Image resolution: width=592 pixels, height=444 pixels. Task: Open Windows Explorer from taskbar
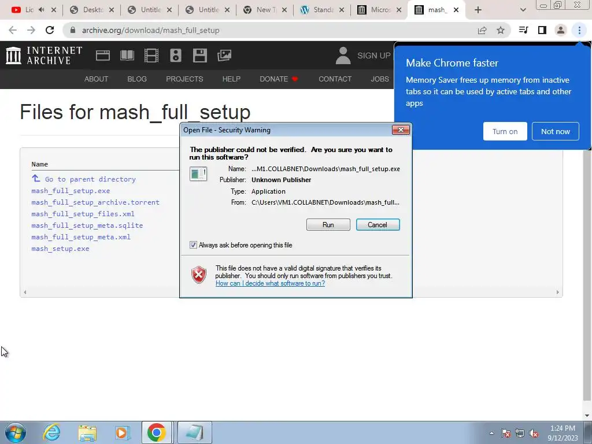[x=87, y=432]
